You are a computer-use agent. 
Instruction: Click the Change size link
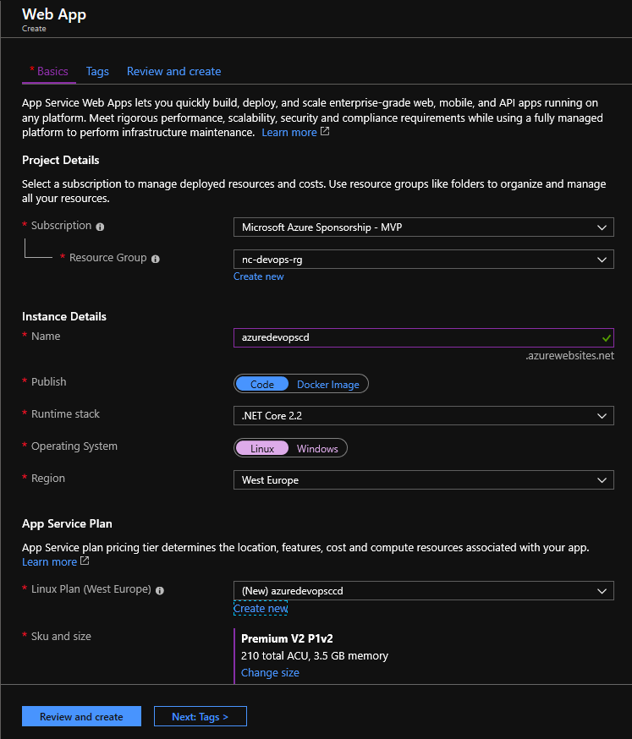point(270,672)
